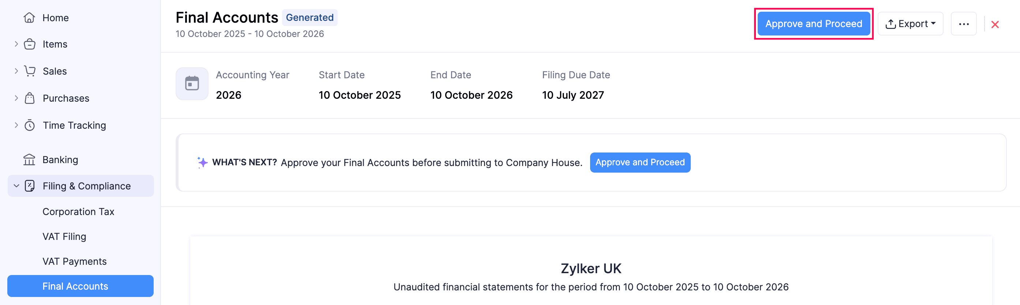Click the Items basket icon
Viewport: 1020px width, 305px height.
(29, 44)
